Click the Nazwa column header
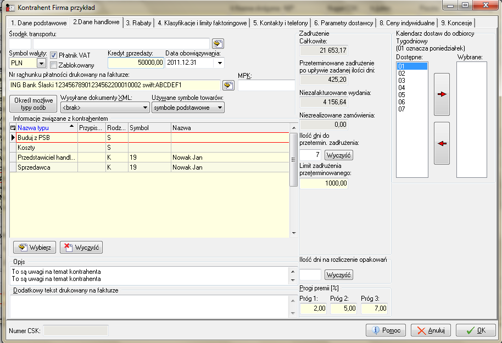 click(230, 128)
